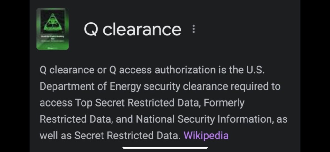Click the "Q clearance" panel title
This screenshot has width=330, height=152.
[x=132, y=29]
